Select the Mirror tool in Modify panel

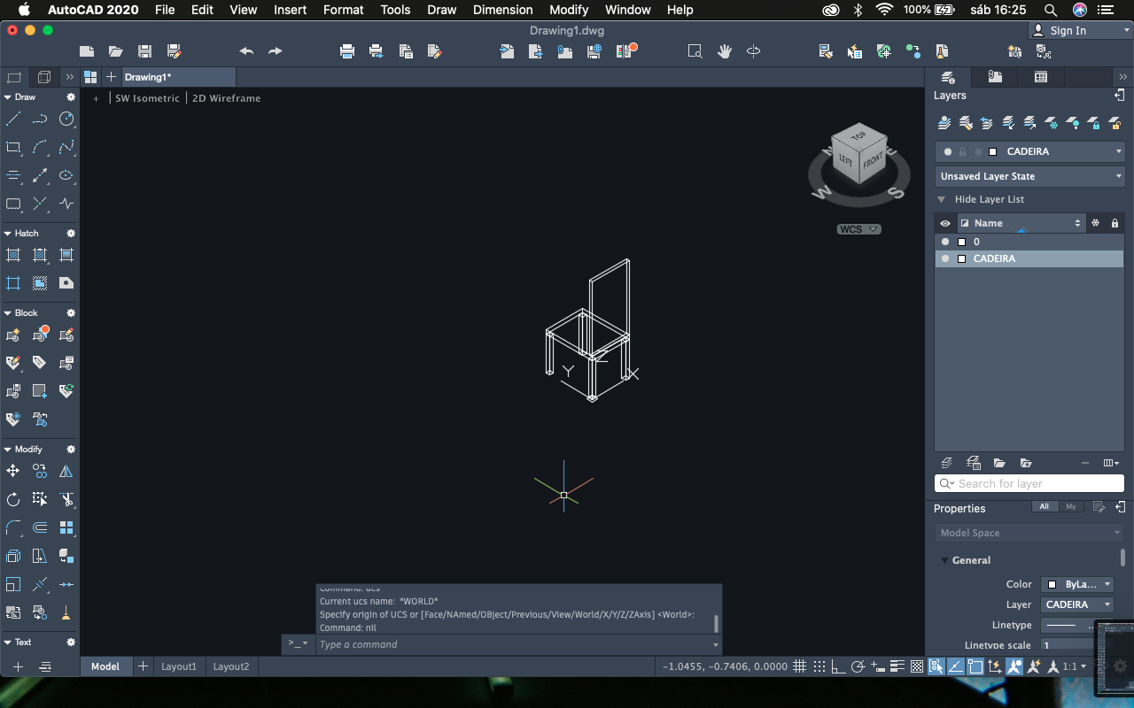[x=66, y=472]
